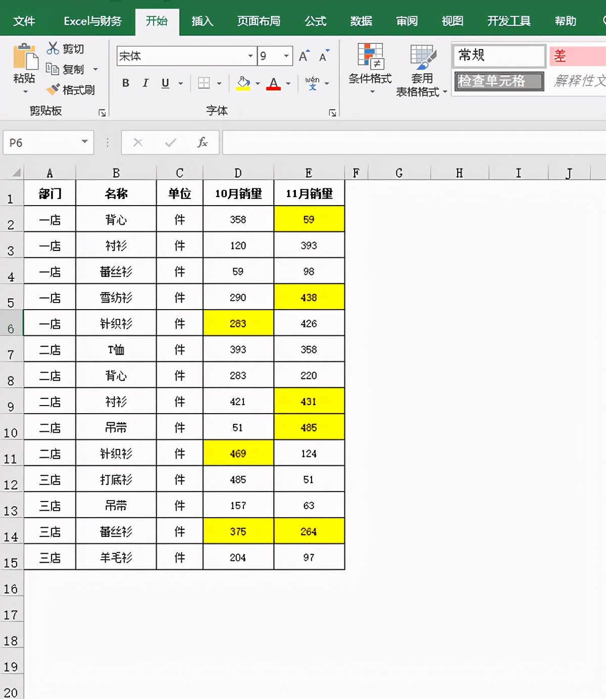606x699 pixels.
Task: Click the yellow fill color swatch
Action: [244, 88]
